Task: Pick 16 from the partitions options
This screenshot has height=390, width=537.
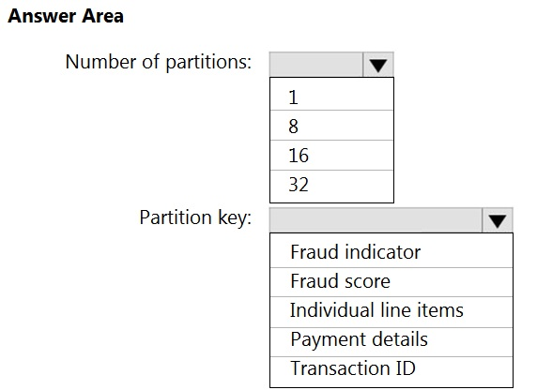Action: (x=331, y=156)
